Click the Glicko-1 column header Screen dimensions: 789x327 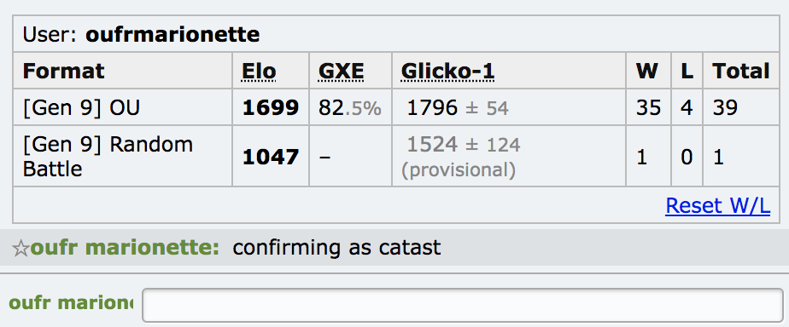tap(447, 72)
